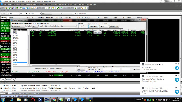Open the Masters menu
This screenshot has height=102, width=182.
click(70, 4)
